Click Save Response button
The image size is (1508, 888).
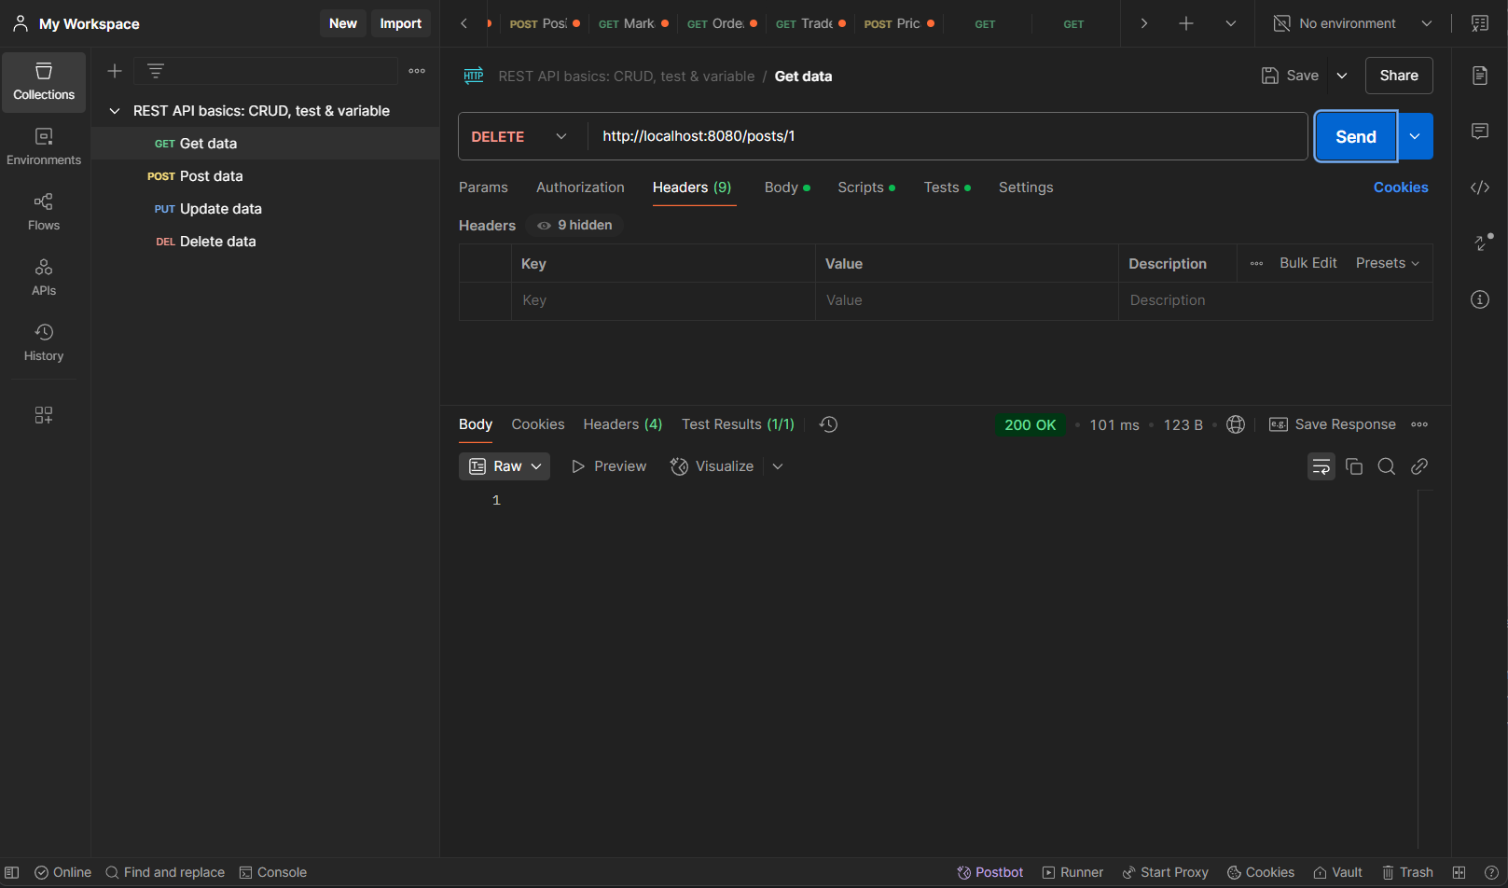click(x=1333, y=424)
